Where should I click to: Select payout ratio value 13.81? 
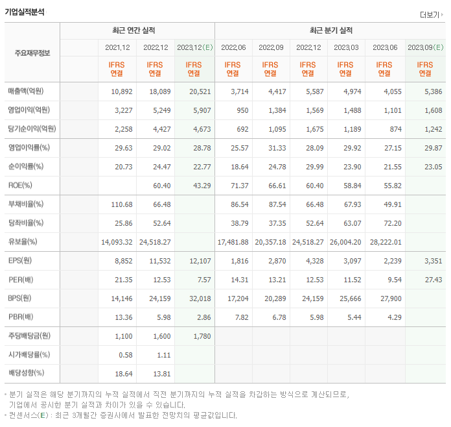click(x=161, y=374)
